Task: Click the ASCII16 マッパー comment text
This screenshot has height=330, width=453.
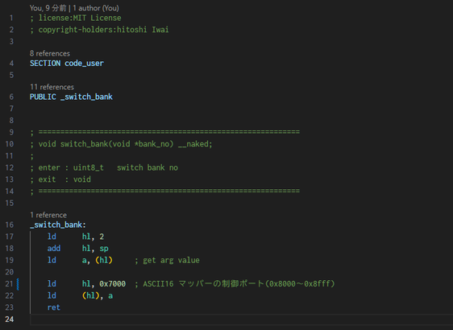Action: pyautogui.click(x=235, y=284)
